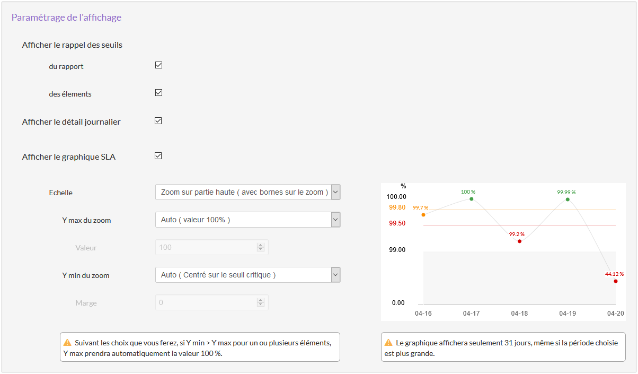Click the Marge field stepper arrows

click(x=260, y=302)
